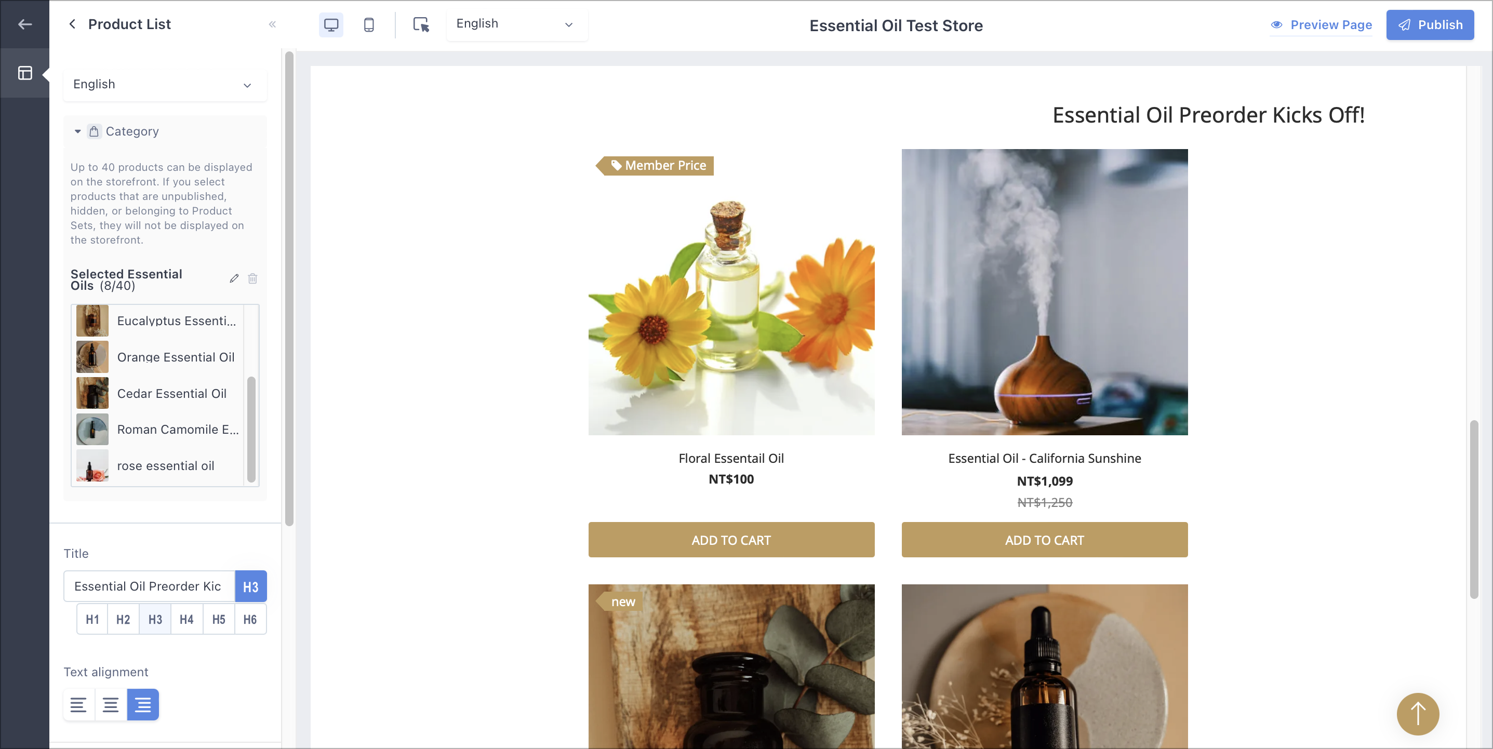Click the gold scroll-to-top arrow button

pyautogui.click(x=1417, y=714)
